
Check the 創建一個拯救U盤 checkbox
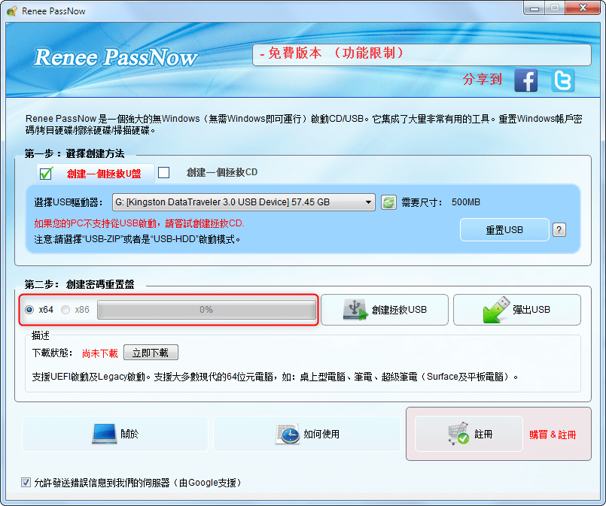coord(46,173)
